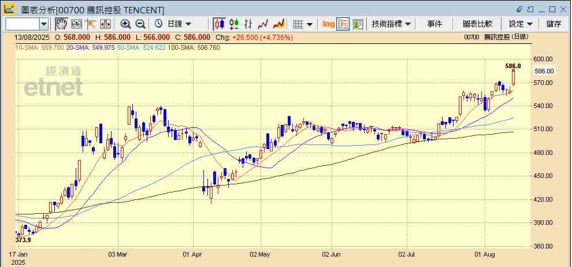Image resolution: width=572 pixels, height=267 pixels.
Task: Click the pop-out window icon in title bar
Action: coord(530,9)
